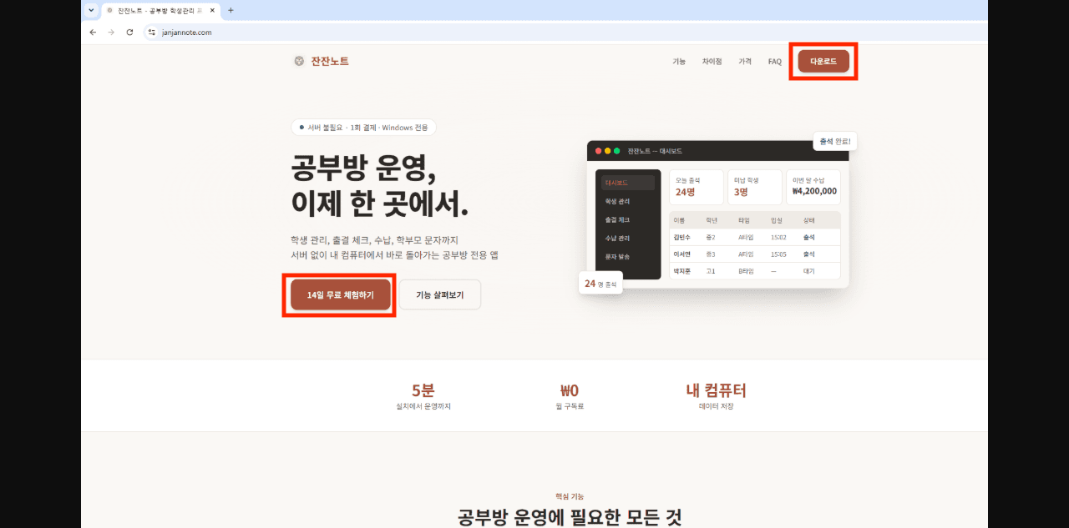Click the 이름 column header
This screenshot has height=528, width=1069.
pyautogui.click(x=679, y=220)
